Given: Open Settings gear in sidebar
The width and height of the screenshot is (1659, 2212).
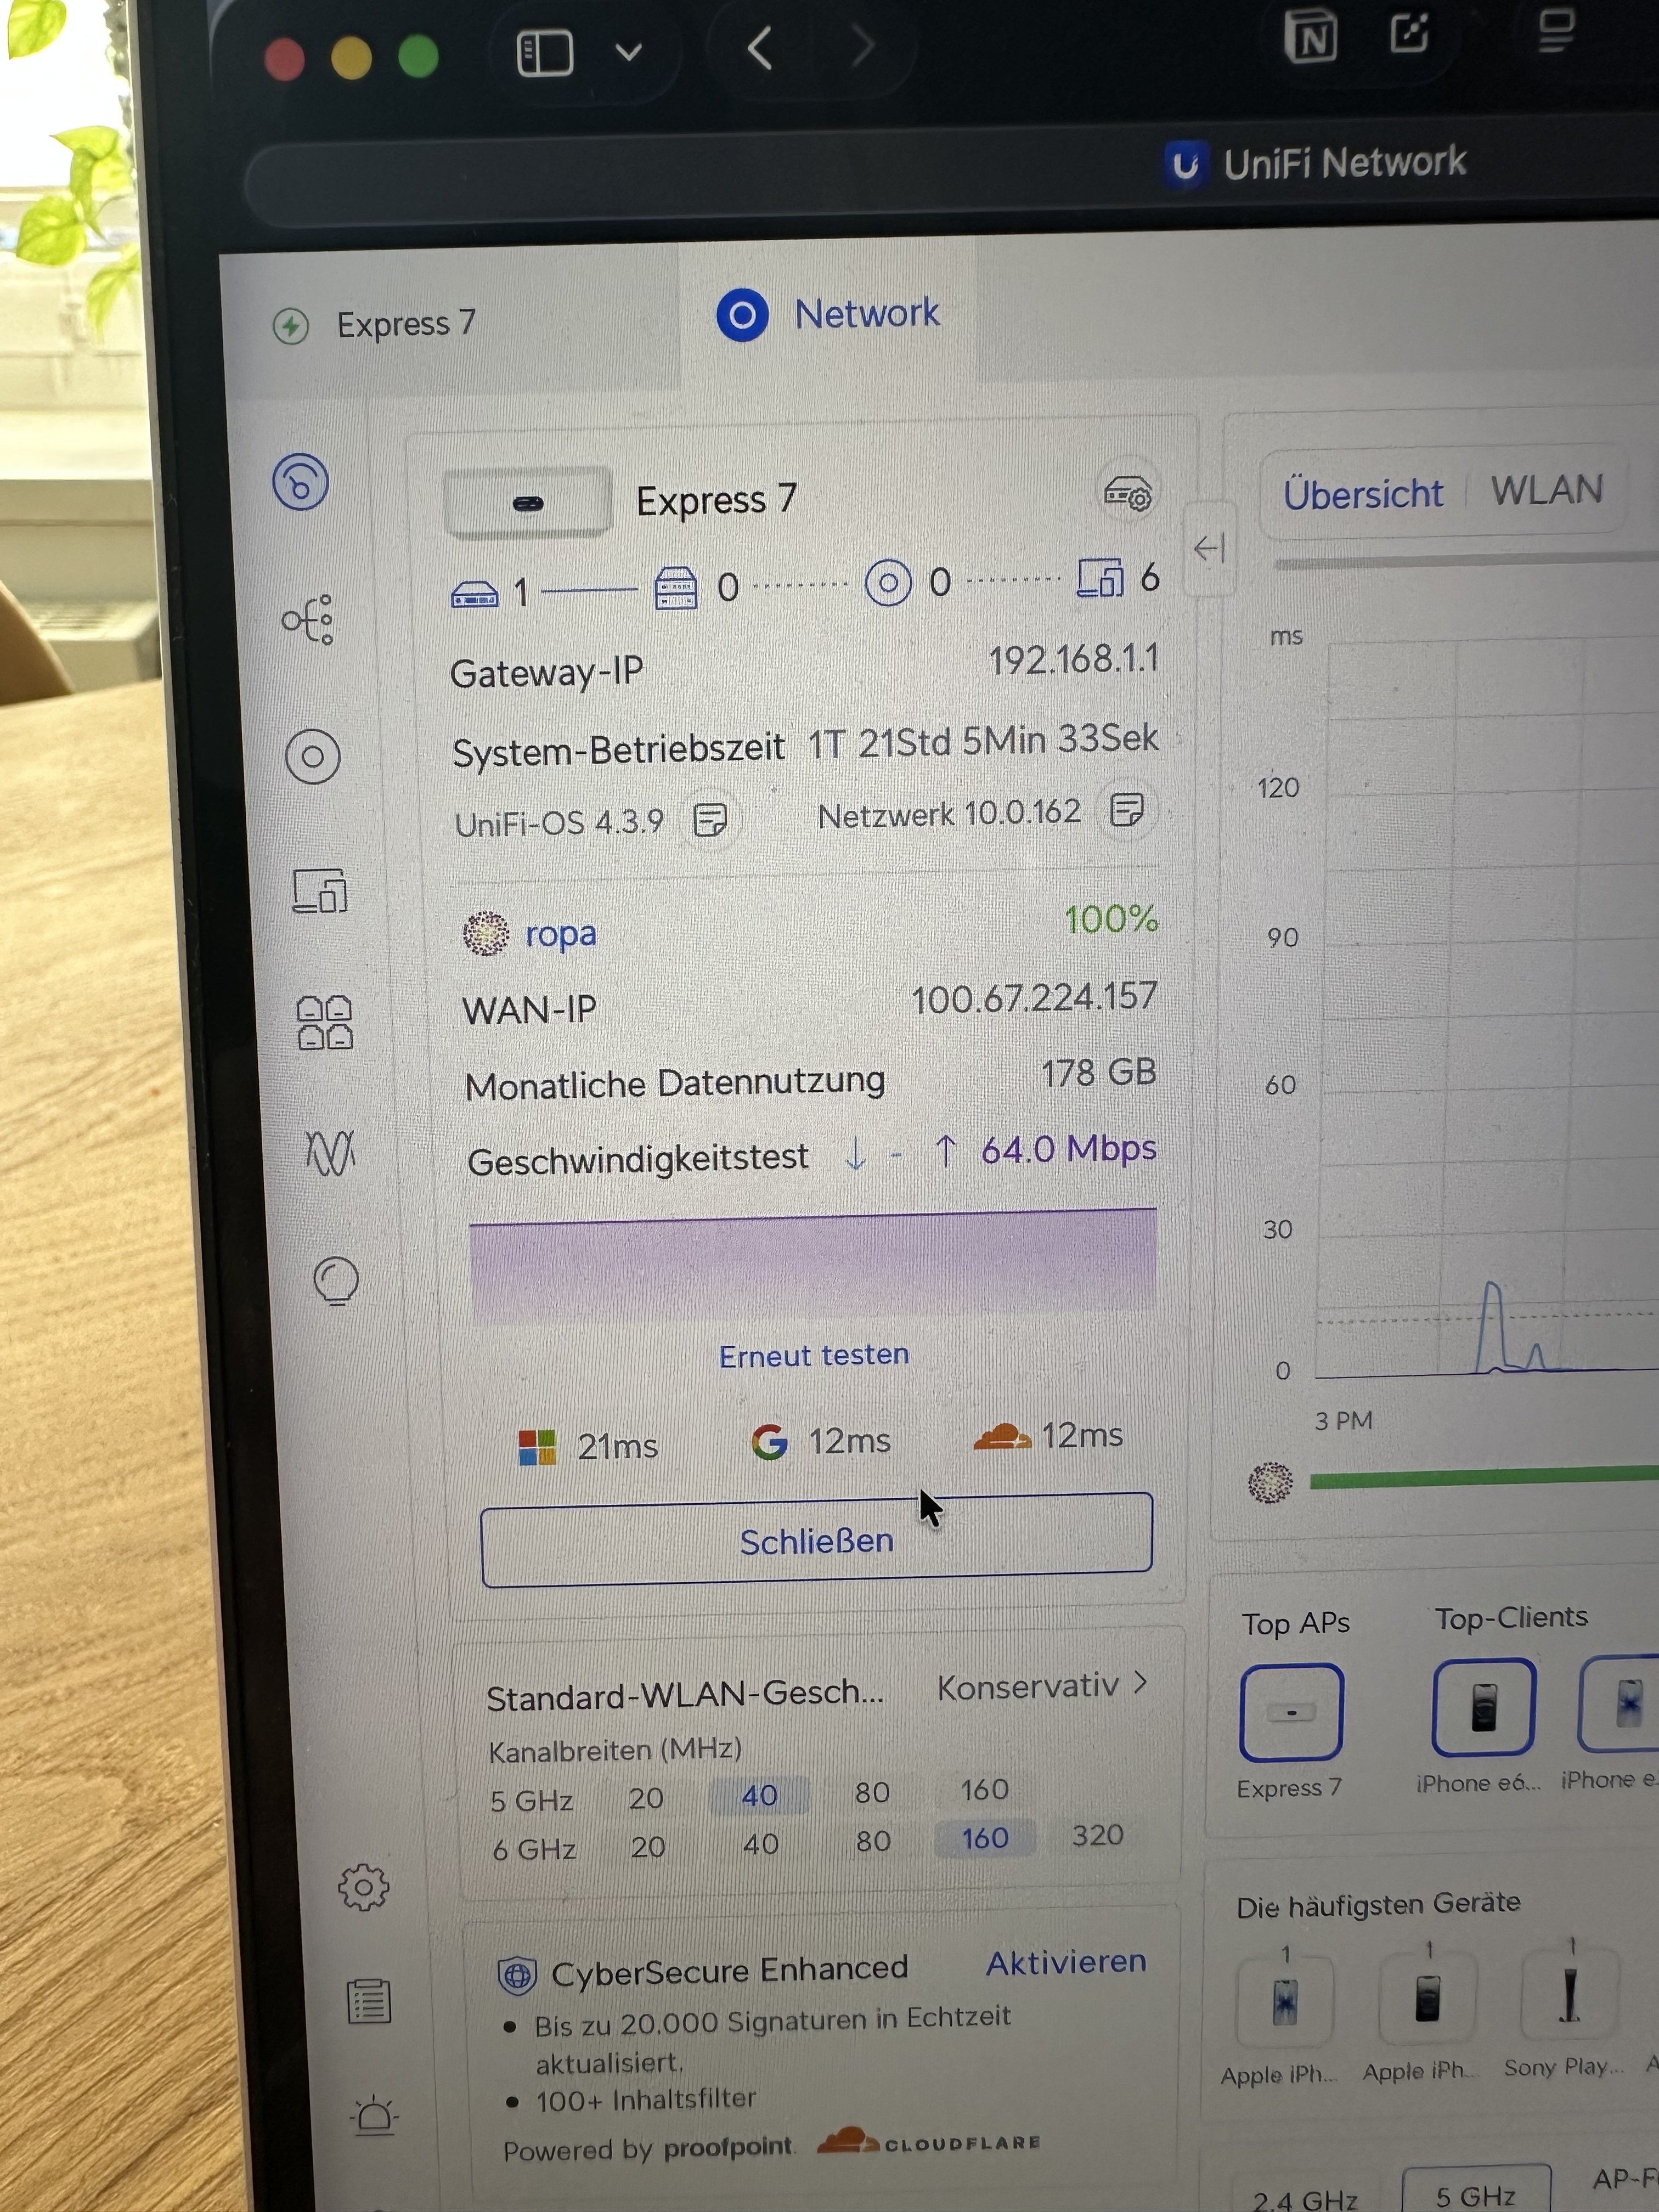Looking at the screenshot, I should coord(363,1887).
